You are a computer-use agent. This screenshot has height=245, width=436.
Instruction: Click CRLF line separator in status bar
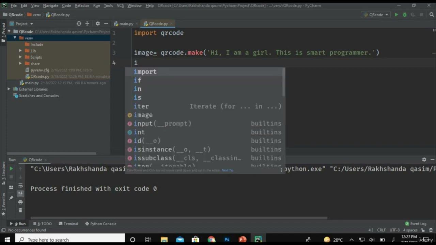[381, 230]
